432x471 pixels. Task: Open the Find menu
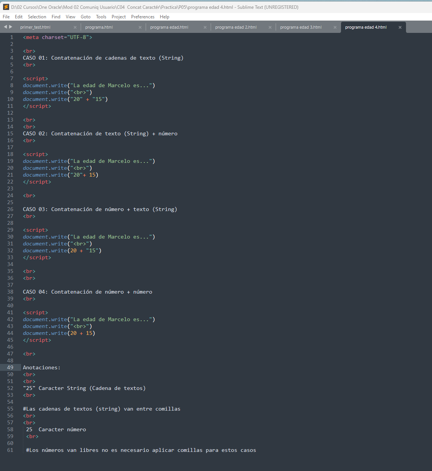pos(56,17)
